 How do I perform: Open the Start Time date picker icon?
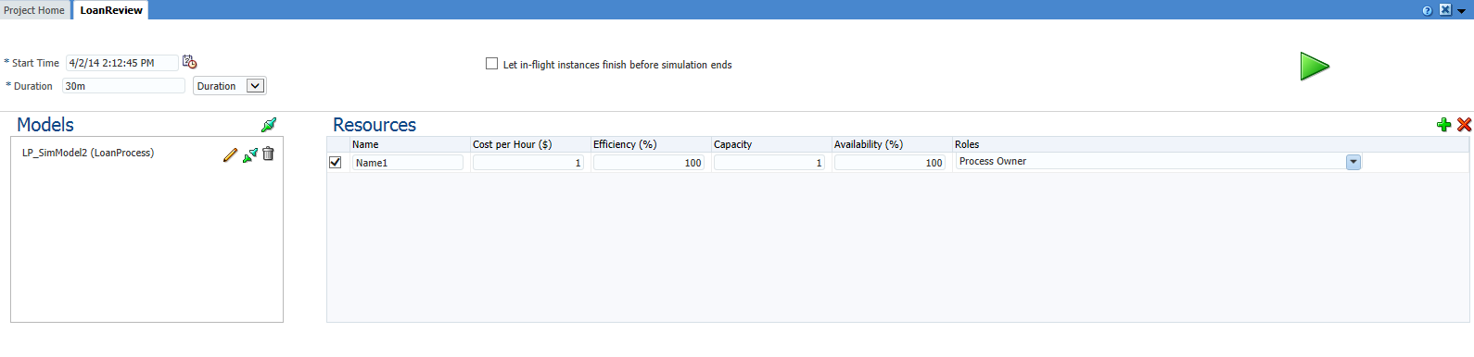190,62
